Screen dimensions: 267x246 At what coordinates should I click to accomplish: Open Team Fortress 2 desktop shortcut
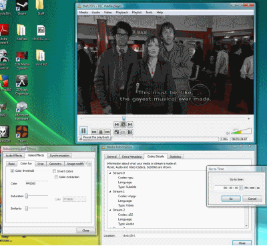pyautogui.click(x=22, y=135)
